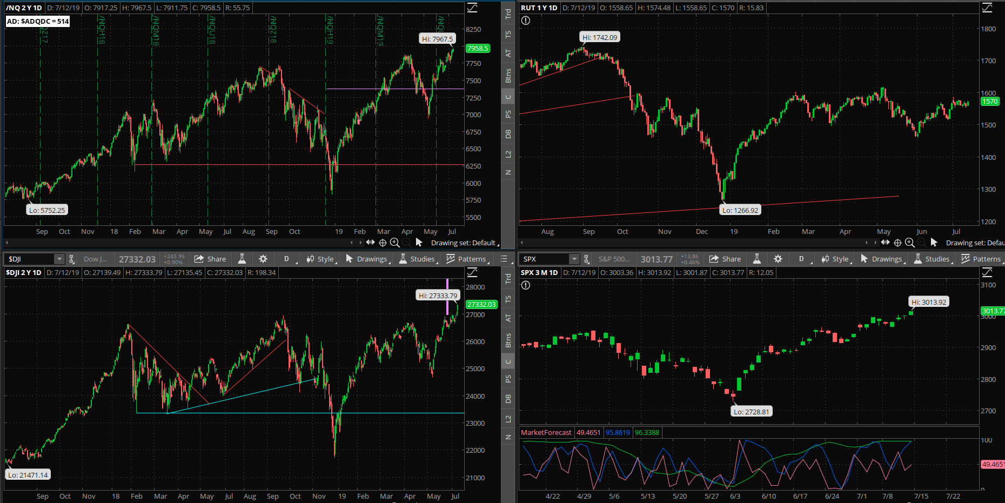Expand the $DJI symbol dropdown arrow
Viewport: 1005px width, 503px height.
tap(59, 259)
